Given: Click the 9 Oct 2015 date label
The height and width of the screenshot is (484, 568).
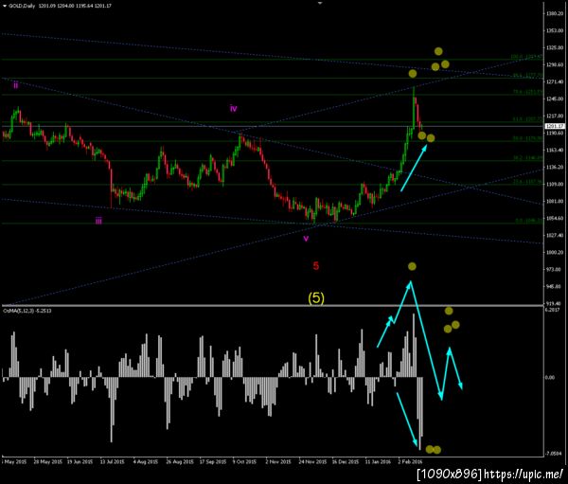Looking at the screenshot, I should pyautogui.click(x=244, y=462).
